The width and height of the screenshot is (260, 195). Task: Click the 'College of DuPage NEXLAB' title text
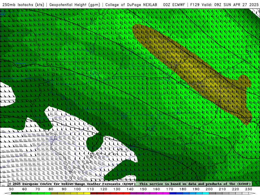coord(131,5)
